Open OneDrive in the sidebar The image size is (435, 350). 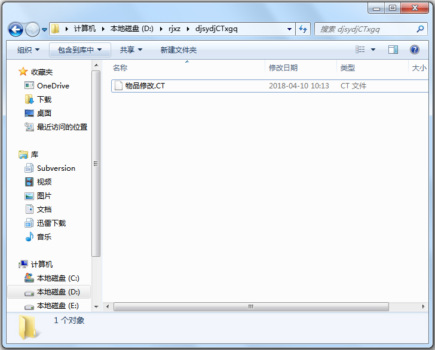[x=53, y=85]
